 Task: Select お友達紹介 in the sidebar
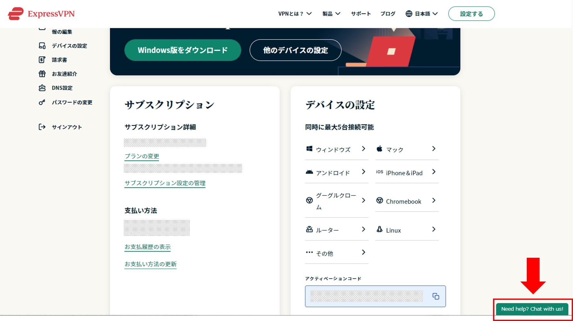(x=65, y=74)
